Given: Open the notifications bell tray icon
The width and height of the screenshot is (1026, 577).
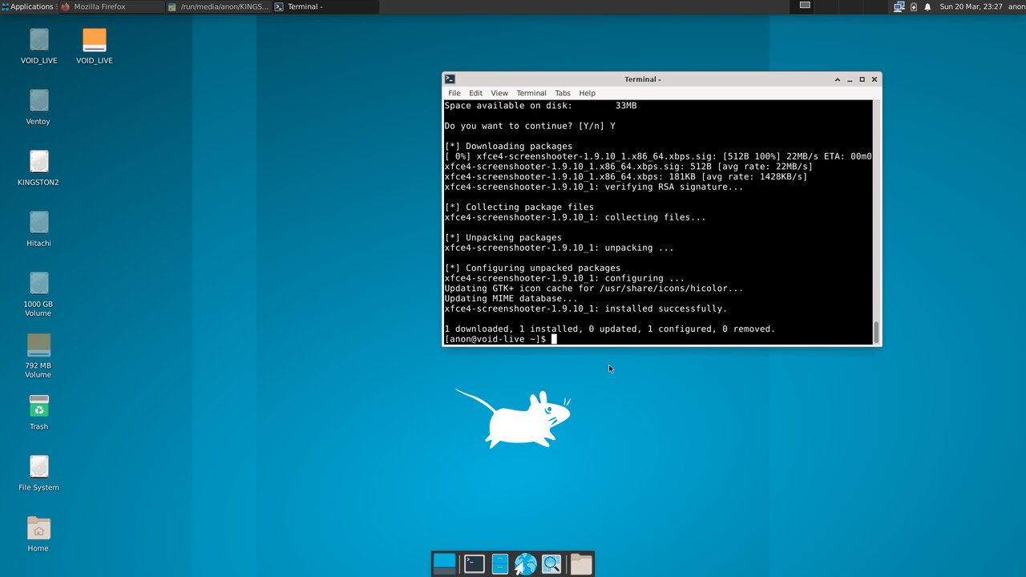Looking at the screenshot, I should (927, 6).
